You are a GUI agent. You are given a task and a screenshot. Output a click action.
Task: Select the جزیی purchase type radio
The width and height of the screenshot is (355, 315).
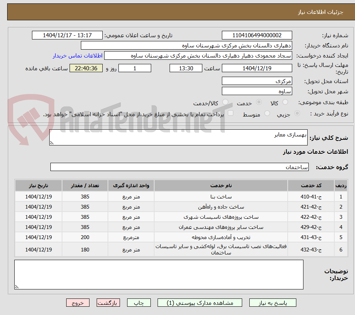pos(297,114)
